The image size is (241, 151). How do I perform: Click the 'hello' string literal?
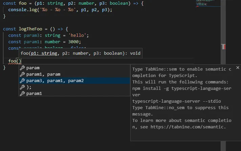point(77,35)
